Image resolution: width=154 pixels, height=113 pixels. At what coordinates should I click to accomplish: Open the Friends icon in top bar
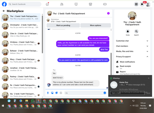click(x=62, y=4)
